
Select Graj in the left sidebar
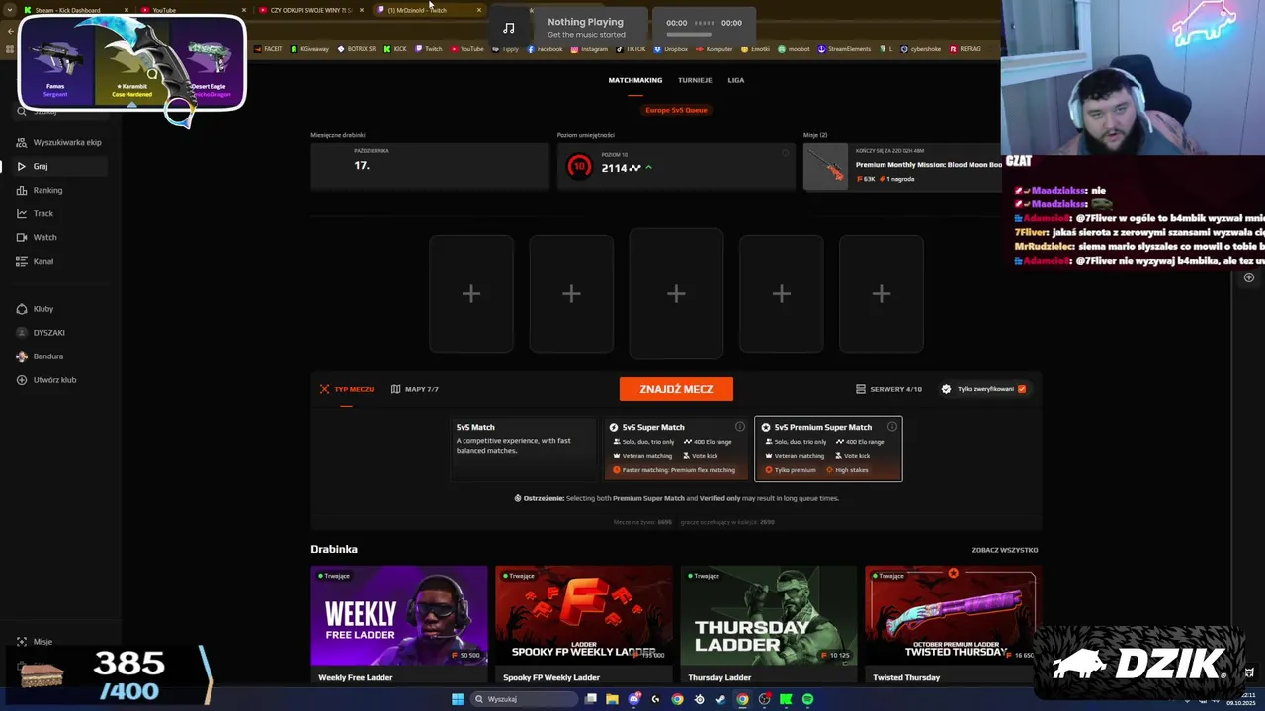click(x=59, y=166)
